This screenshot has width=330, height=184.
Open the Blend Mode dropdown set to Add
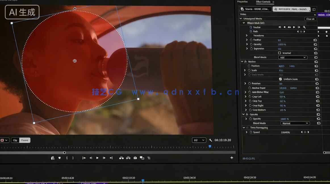point(293,57)
